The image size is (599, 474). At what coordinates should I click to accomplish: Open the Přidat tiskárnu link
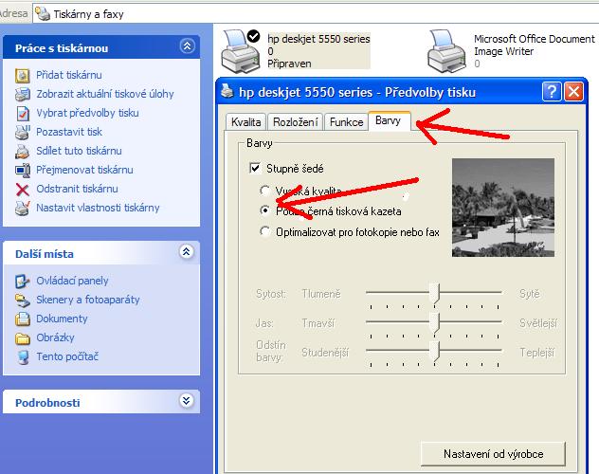[69, 75]
